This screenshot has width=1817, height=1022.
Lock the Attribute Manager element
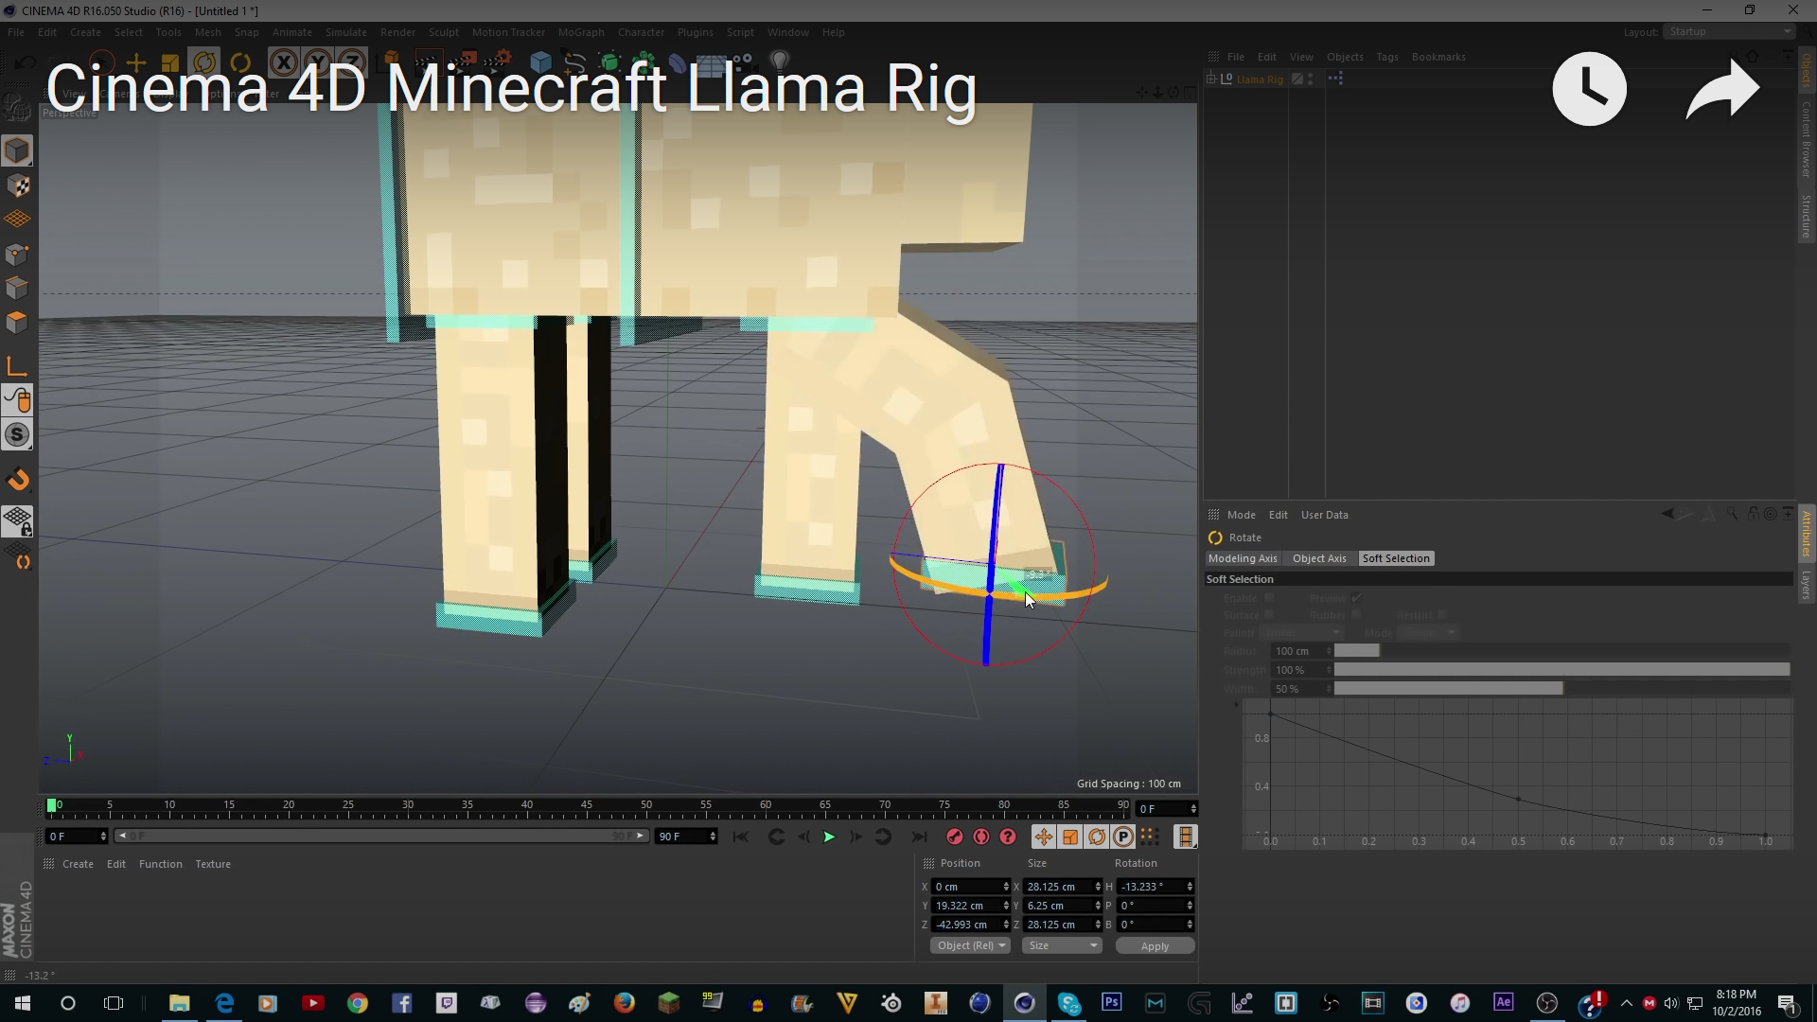[1754, 514]
